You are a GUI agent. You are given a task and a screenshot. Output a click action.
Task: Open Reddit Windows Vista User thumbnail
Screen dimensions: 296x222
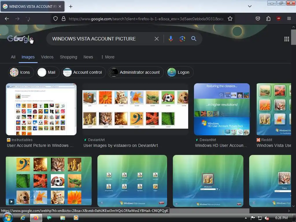tap(274, 109)
